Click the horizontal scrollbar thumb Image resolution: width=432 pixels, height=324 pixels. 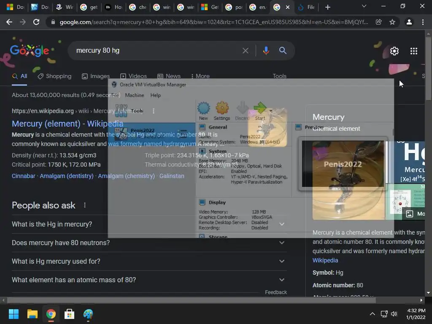pyautogui.click(x=192, y=300)
